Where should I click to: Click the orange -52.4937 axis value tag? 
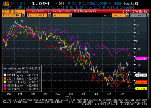coord(141,83)
